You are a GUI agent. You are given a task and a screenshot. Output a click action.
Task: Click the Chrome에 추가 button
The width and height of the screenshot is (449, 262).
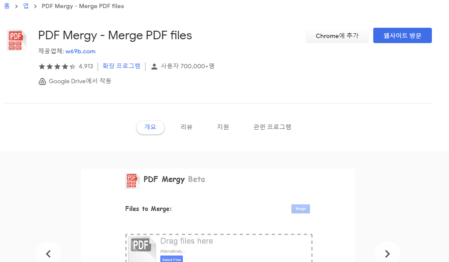tap(337, 36)
